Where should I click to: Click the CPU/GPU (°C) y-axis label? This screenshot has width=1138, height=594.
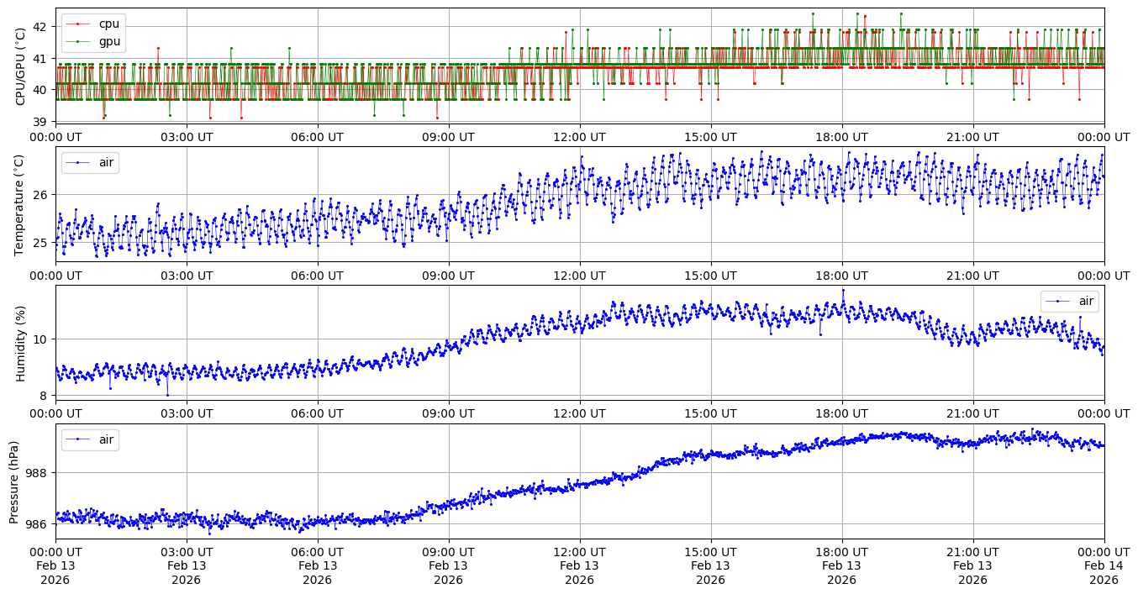tap(21, 66)
